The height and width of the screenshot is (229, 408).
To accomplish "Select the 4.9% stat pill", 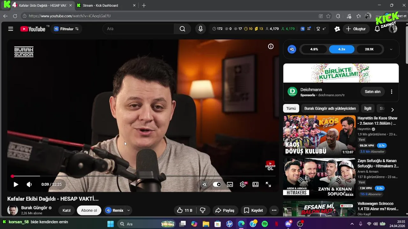I will (314, 49).
